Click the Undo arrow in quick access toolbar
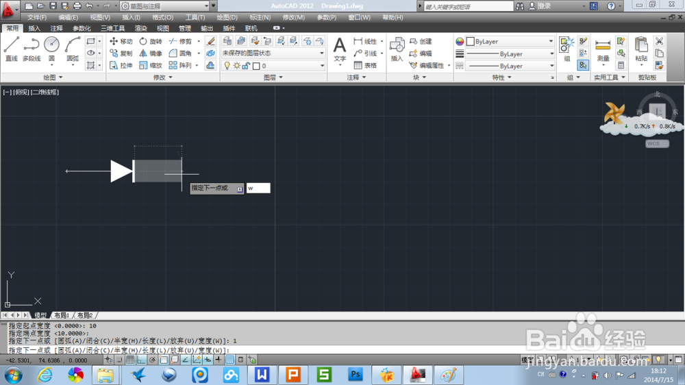 point(89,5)
